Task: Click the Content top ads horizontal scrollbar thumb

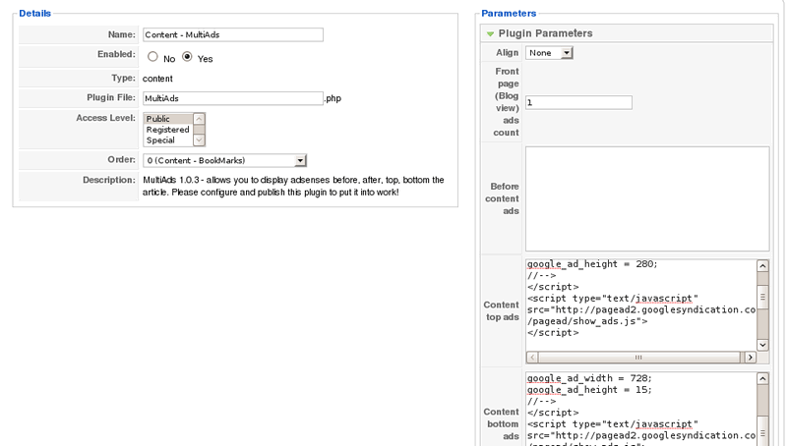Action: point(637,358)
